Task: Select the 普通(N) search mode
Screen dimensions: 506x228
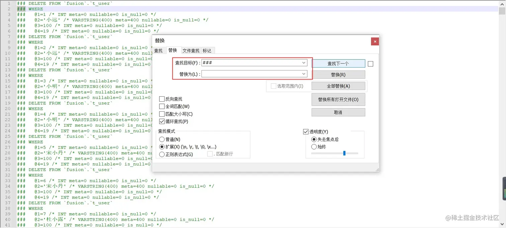Action: point(162,139)
